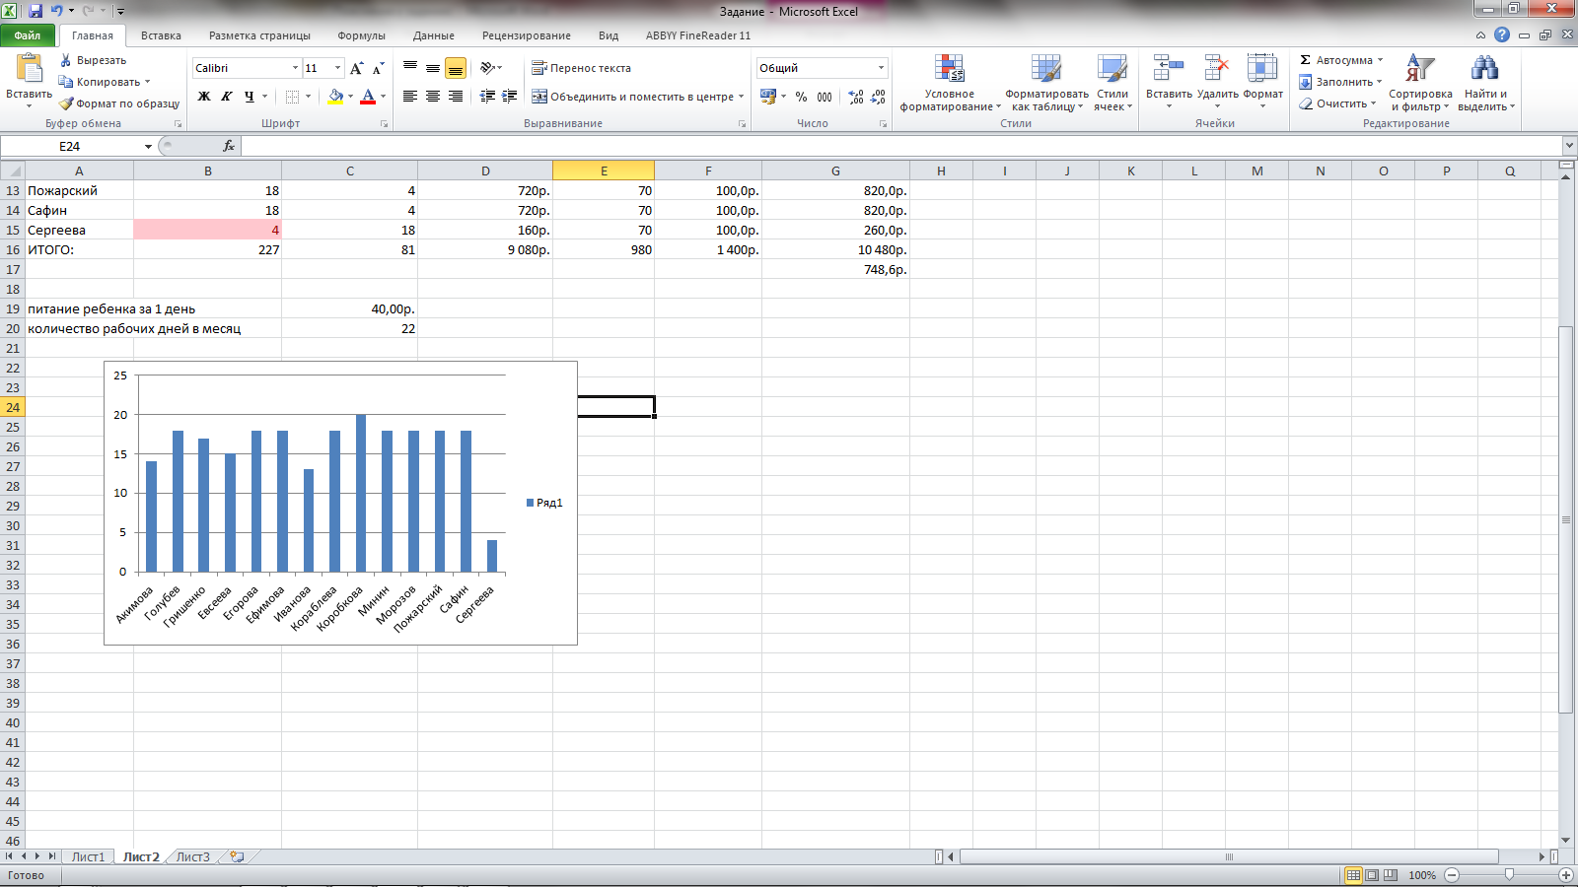Set top vertical alignment
This screenshot has height=887, width=1578.
click(410, 68)
